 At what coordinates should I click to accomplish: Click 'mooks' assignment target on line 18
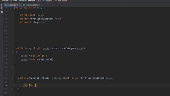click(24, 56)
